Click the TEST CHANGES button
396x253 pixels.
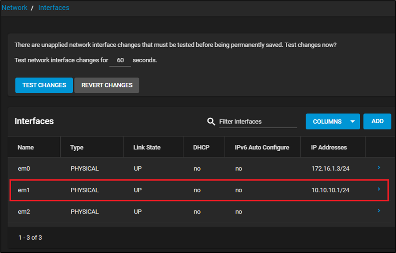click(x=44, y=85)
